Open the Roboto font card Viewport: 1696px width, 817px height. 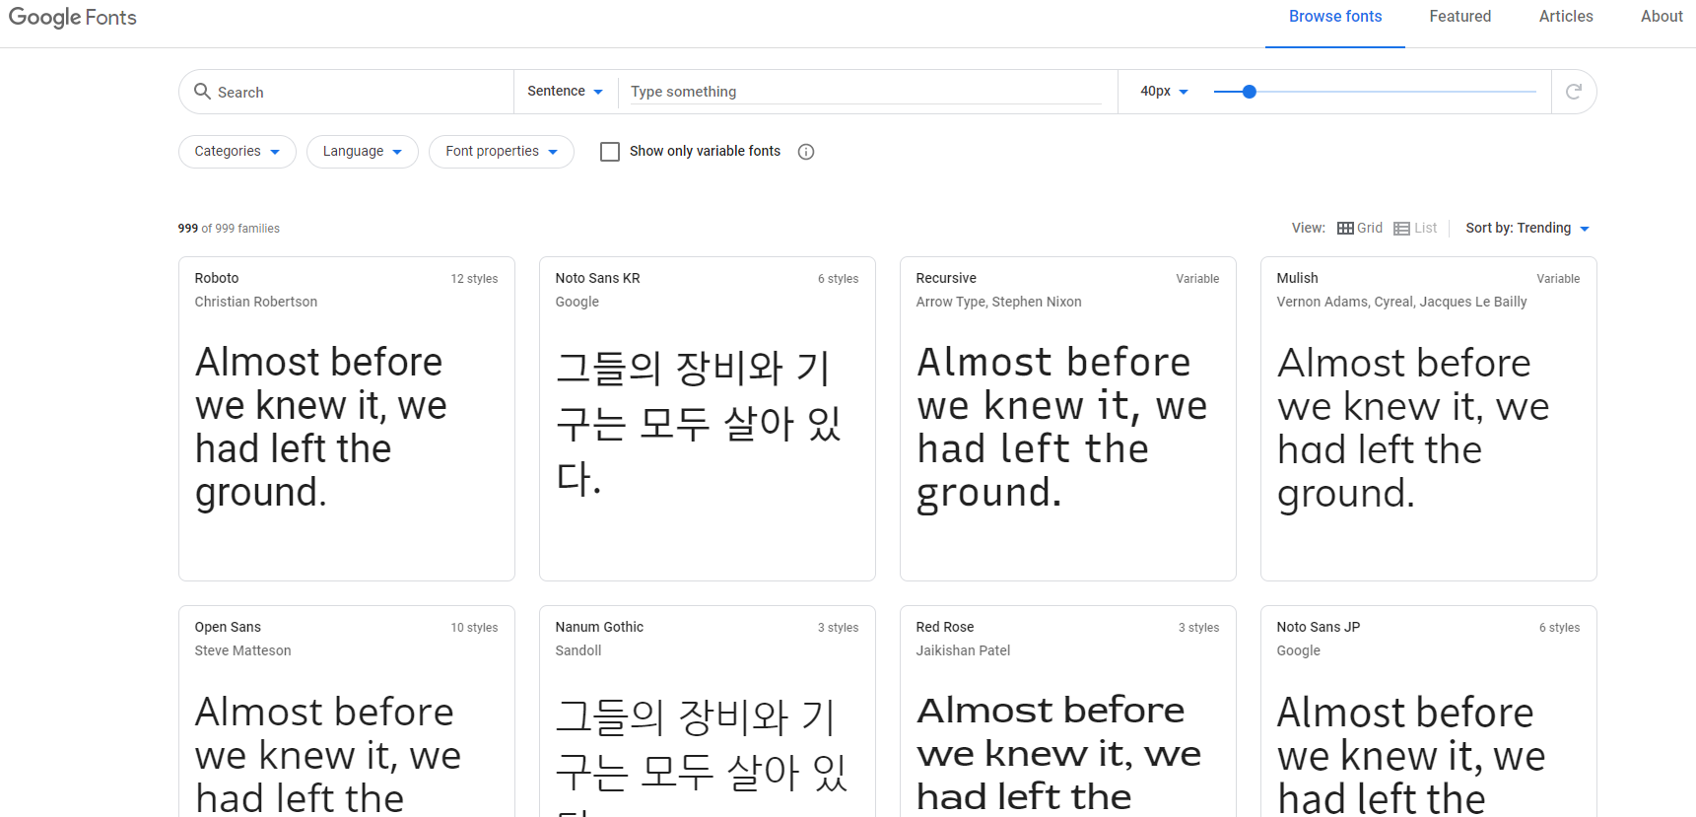[347, 419]
